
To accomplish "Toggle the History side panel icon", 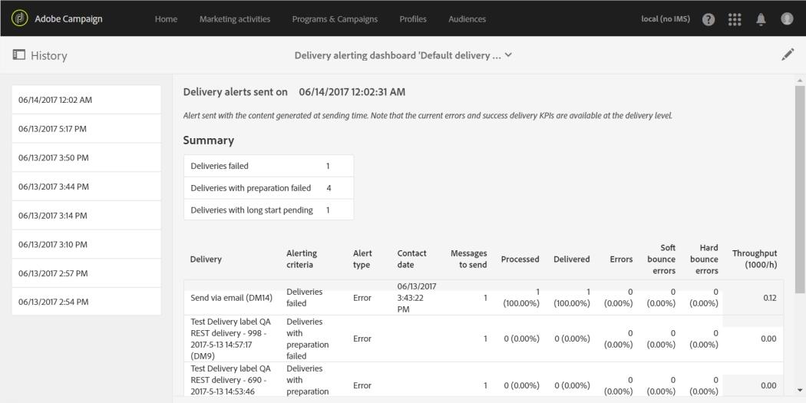I will pos(18,55).
